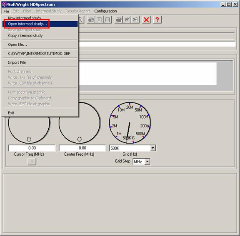Open recent file TUTIMOD.DBF
The image size is (240, 236).
[40, 54]
